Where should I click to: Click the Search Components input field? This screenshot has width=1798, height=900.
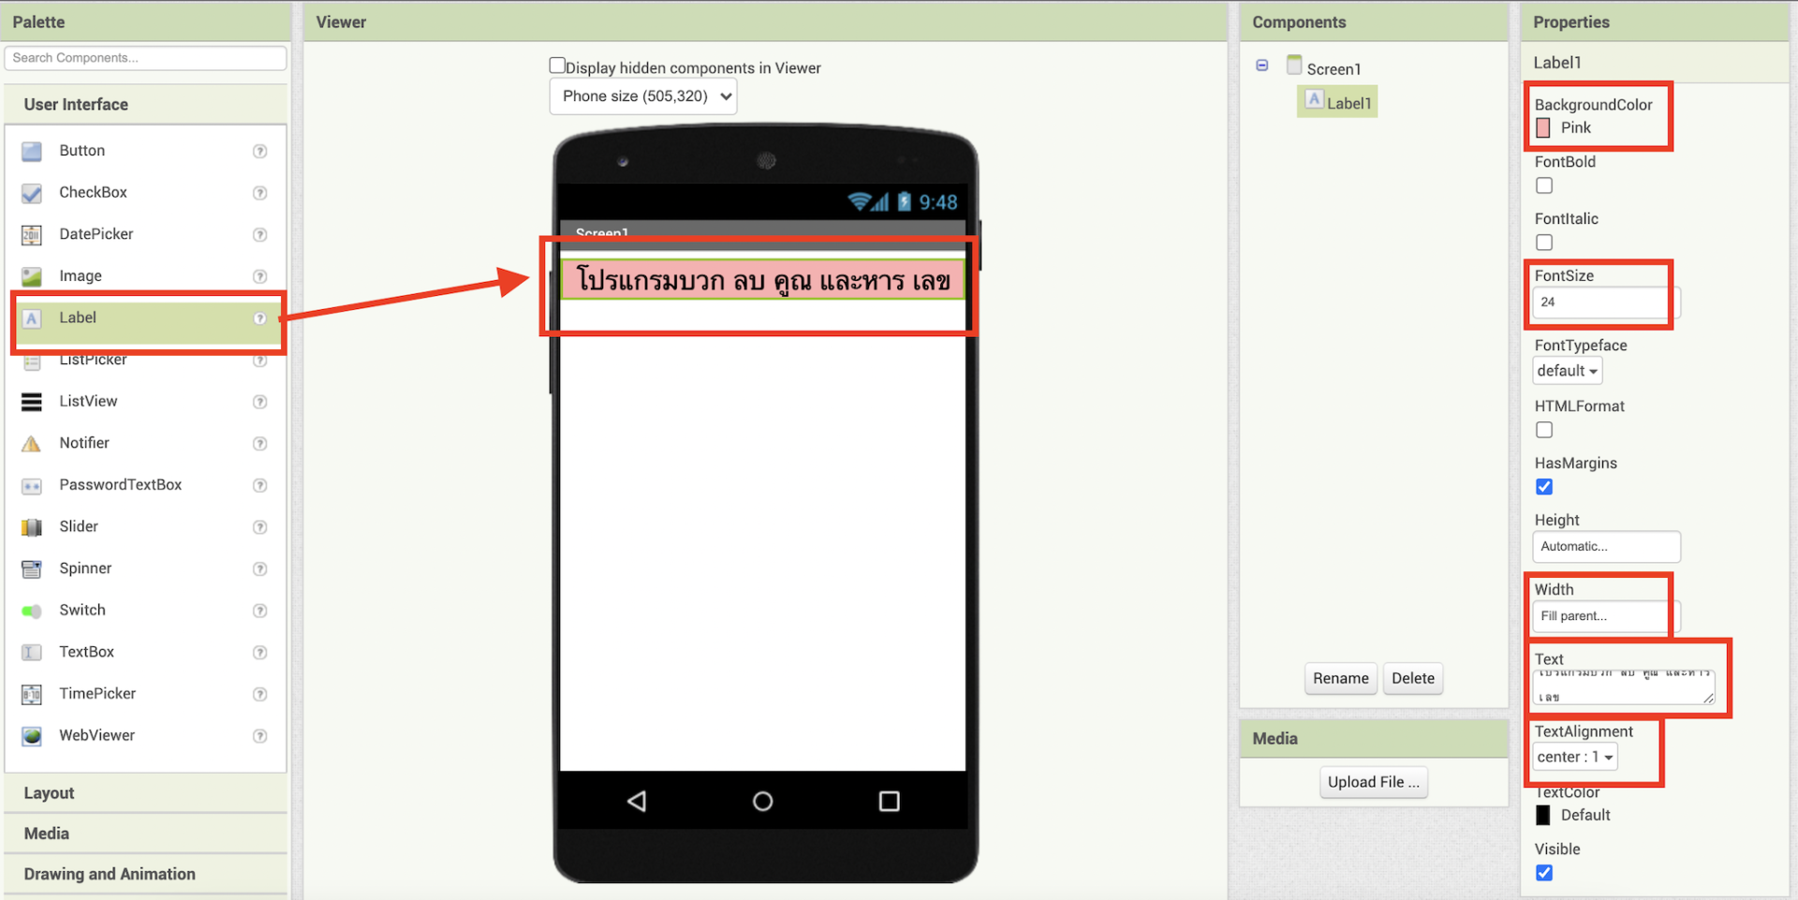click(145, 57)
